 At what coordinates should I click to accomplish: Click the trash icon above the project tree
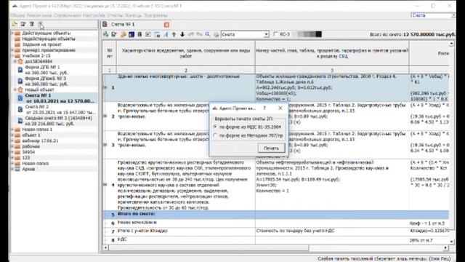tap(32, 24)
